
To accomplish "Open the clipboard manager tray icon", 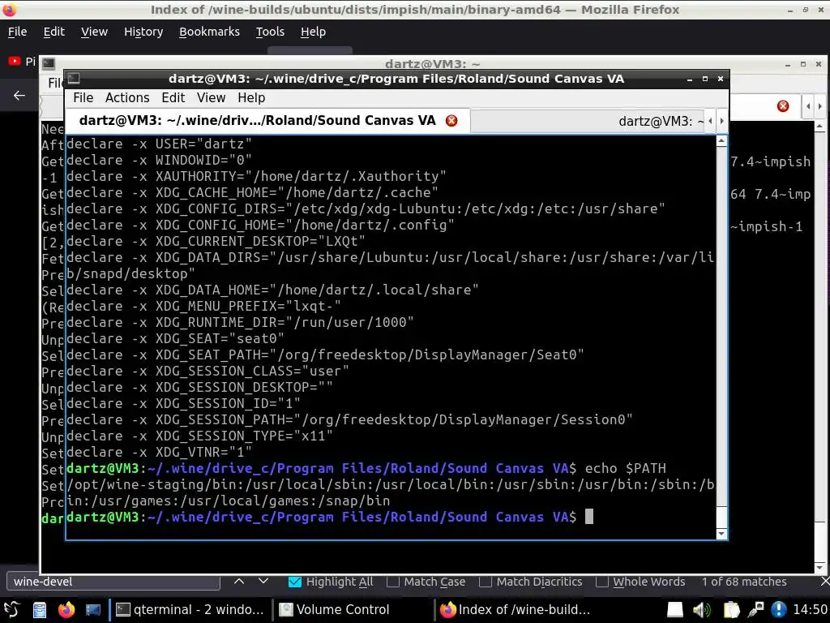I will 731,610.
